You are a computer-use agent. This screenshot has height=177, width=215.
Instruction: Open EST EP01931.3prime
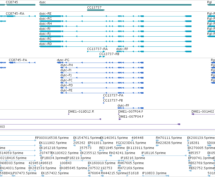[89, 145]
